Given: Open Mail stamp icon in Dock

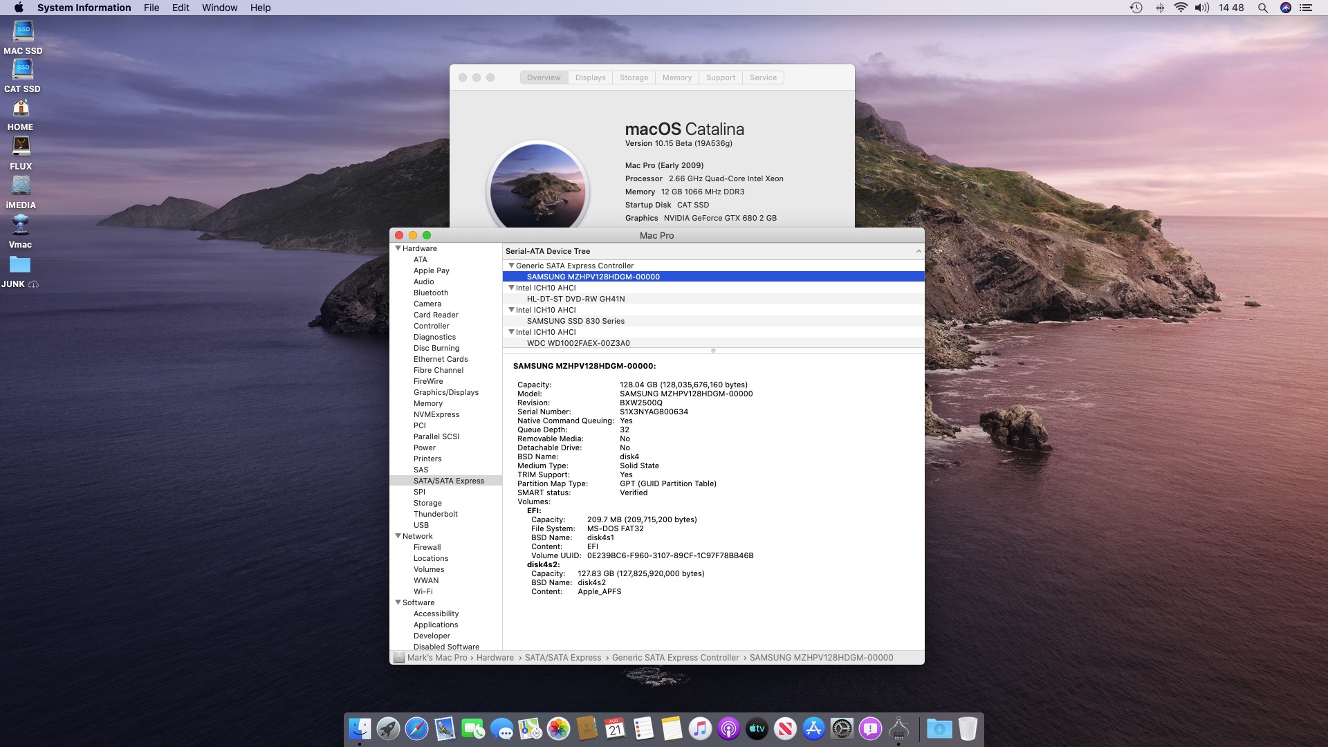Looking at the screenshot, I should tap(445, 729).
